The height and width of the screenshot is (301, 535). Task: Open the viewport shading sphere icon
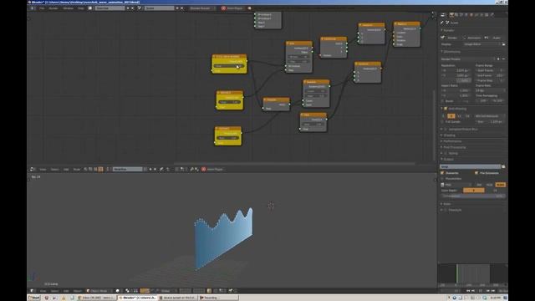click(118, 291)
